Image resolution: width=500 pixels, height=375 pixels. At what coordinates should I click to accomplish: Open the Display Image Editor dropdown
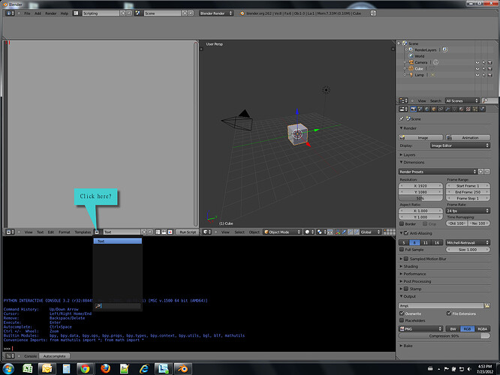click(459, 145)
